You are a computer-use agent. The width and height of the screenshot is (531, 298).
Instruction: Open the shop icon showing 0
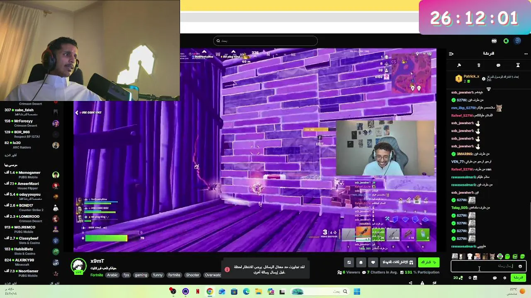click(x=473, y=278)
